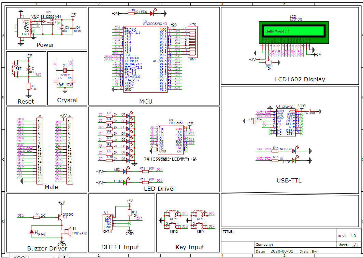
Task: Click the "Company:" title block field
Action: point(295,245)
